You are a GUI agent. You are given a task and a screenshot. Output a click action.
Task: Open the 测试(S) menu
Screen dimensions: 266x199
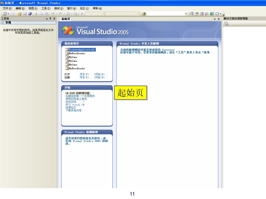[59, 8]
